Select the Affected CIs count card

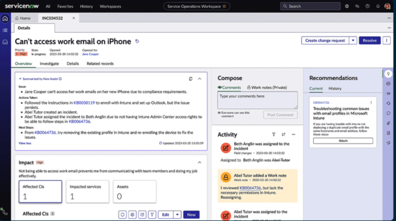click(40, 191)
